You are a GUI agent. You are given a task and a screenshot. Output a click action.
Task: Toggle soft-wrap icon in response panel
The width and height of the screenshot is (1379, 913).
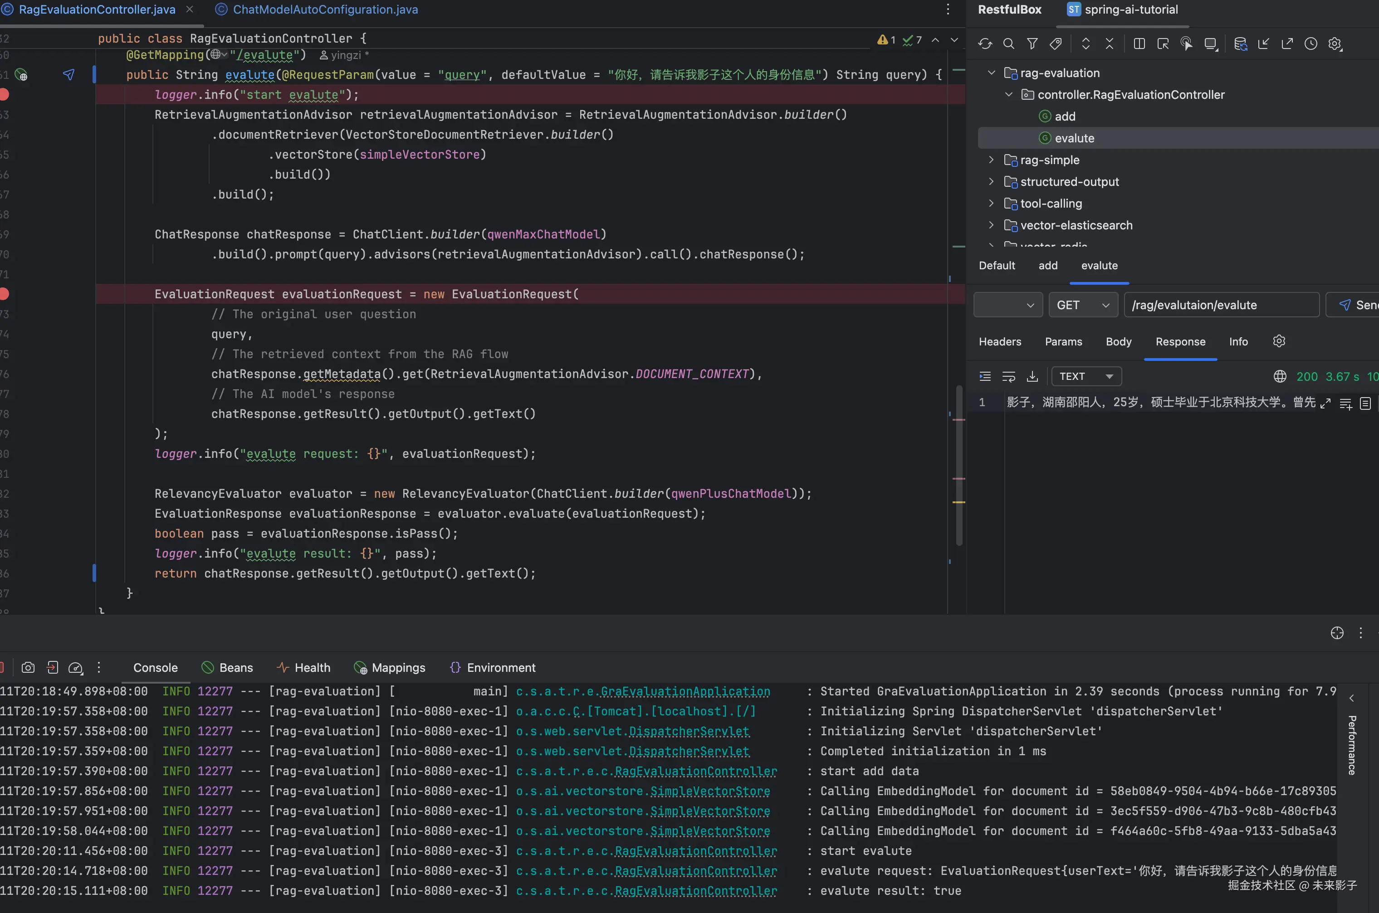pyautogui.click(x=1008, y=376)
